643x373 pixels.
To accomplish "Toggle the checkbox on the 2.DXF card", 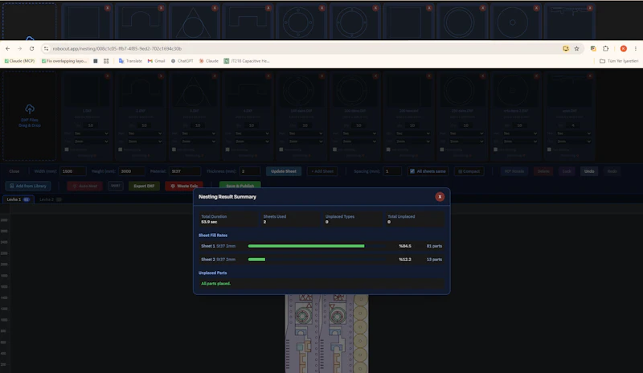I will pos(120,150).
